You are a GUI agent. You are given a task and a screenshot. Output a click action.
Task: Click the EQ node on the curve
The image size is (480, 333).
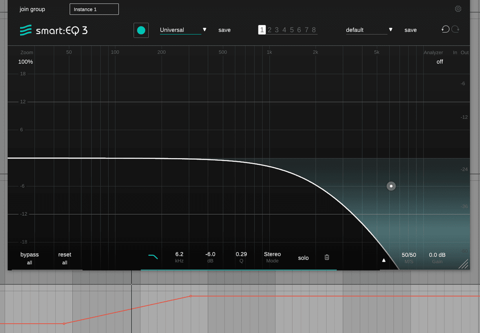click(x=391, y=186)
